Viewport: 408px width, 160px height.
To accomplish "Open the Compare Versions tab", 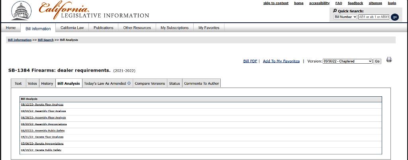I will [150, 84].
